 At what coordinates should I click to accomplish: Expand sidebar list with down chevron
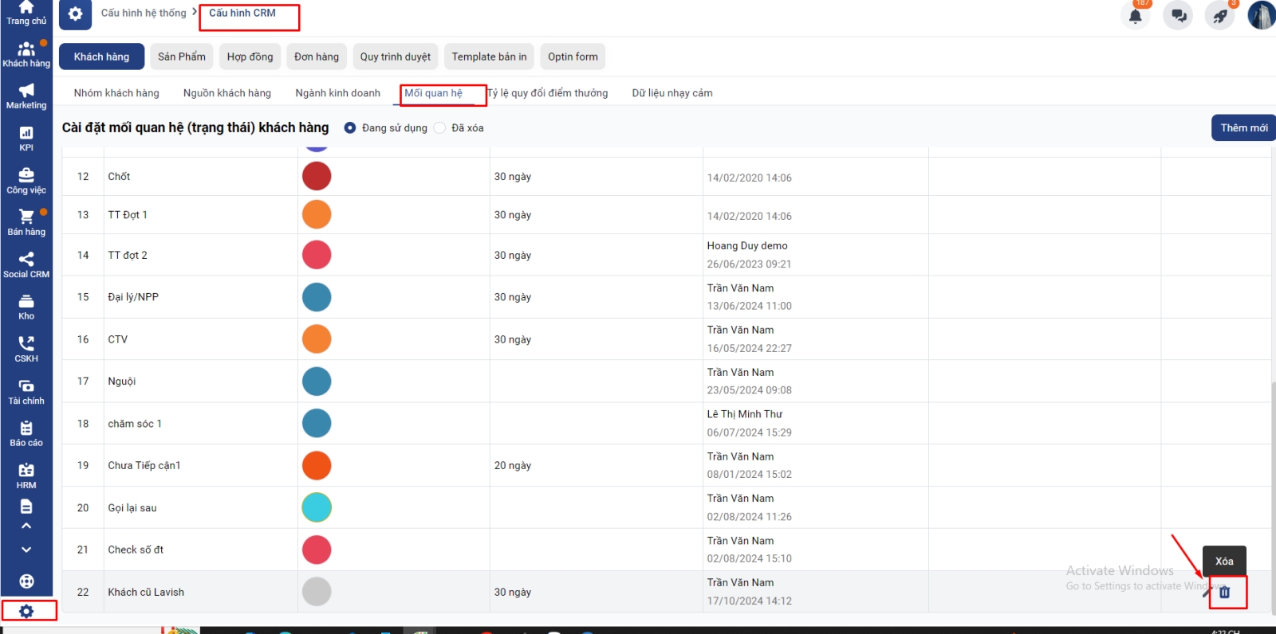pyautogui.click(x=26, y=550)
